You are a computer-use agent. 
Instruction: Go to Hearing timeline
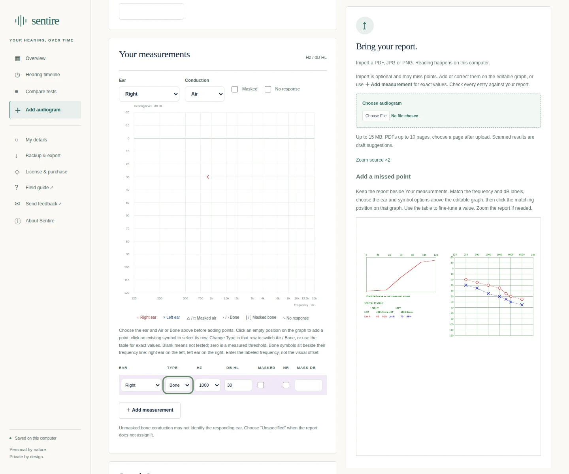tap(45, 75)
